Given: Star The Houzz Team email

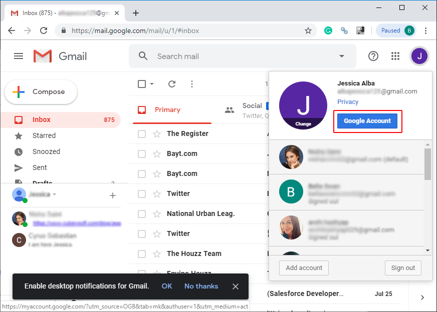Looking at the screenshot, I should tap(157, 254).
